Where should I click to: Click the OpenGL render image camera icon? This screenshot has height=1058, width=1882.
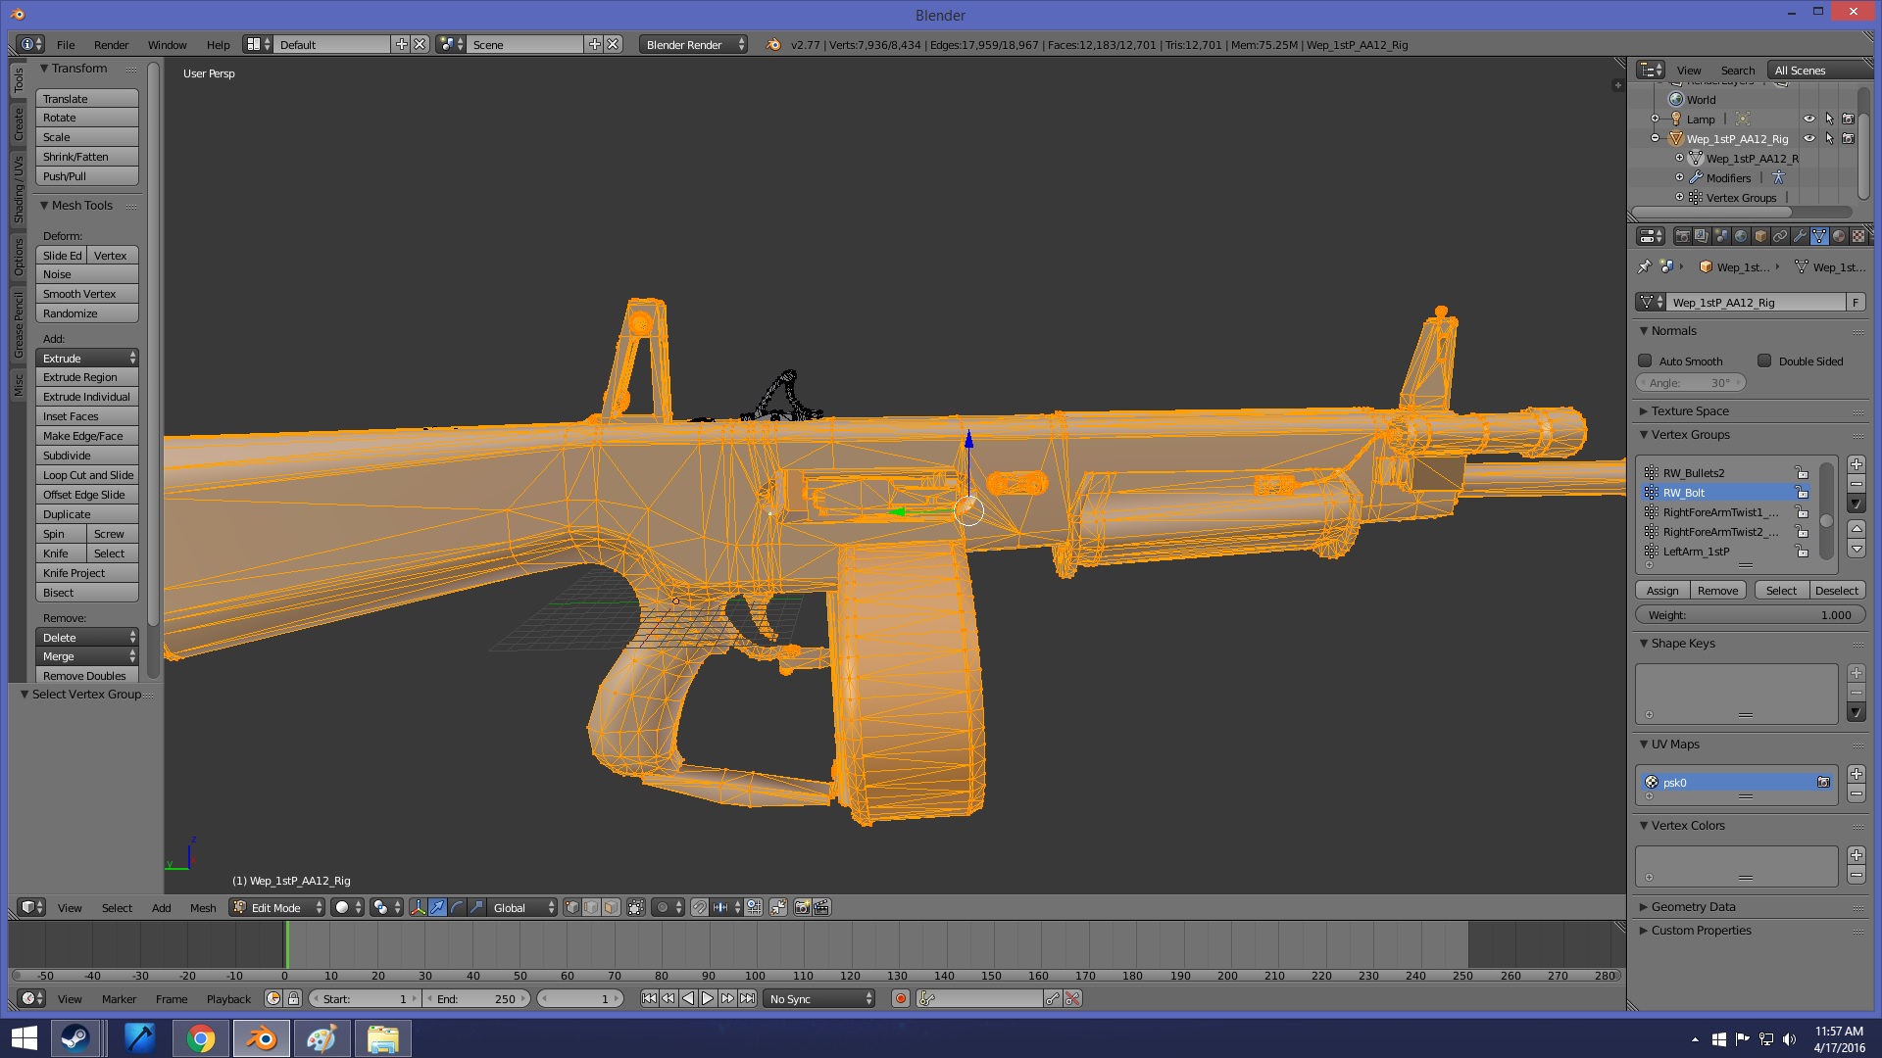pyautogui.click(x=802, y=907)
